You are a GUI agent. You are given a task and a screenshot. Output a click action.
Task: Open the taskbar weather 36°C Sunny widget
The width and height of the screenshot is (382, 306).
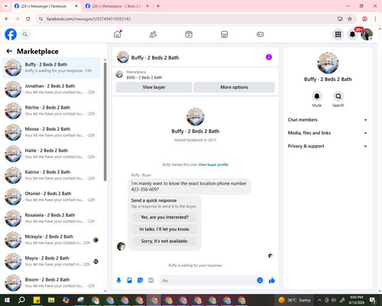[x=294, y=300]
